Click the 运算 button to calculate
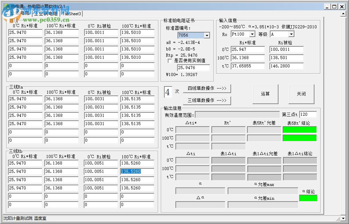 pos(265,94)
